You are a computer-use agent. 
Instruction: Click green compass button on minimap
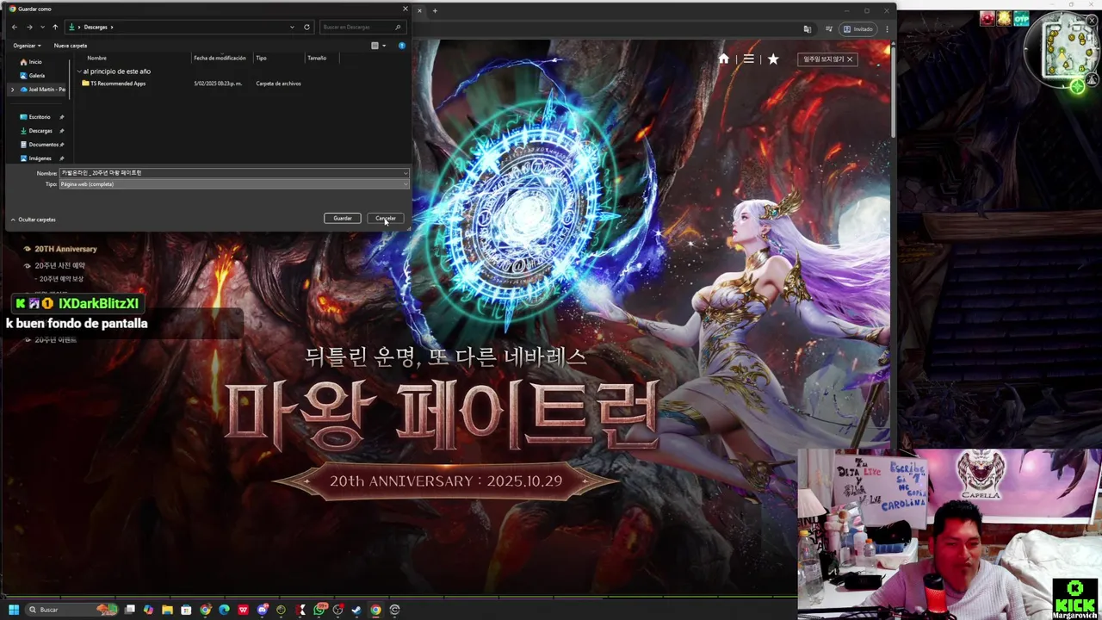pos(1077,85)
